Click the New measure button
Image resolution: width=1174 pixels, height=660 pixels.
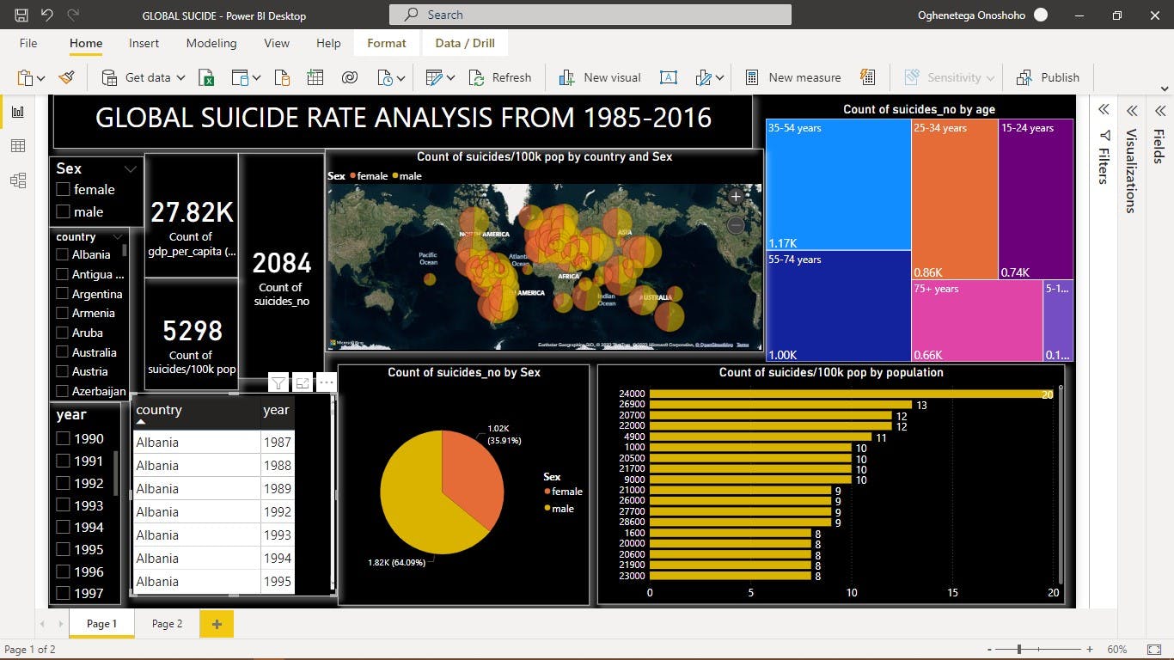(x=792, y=77)
